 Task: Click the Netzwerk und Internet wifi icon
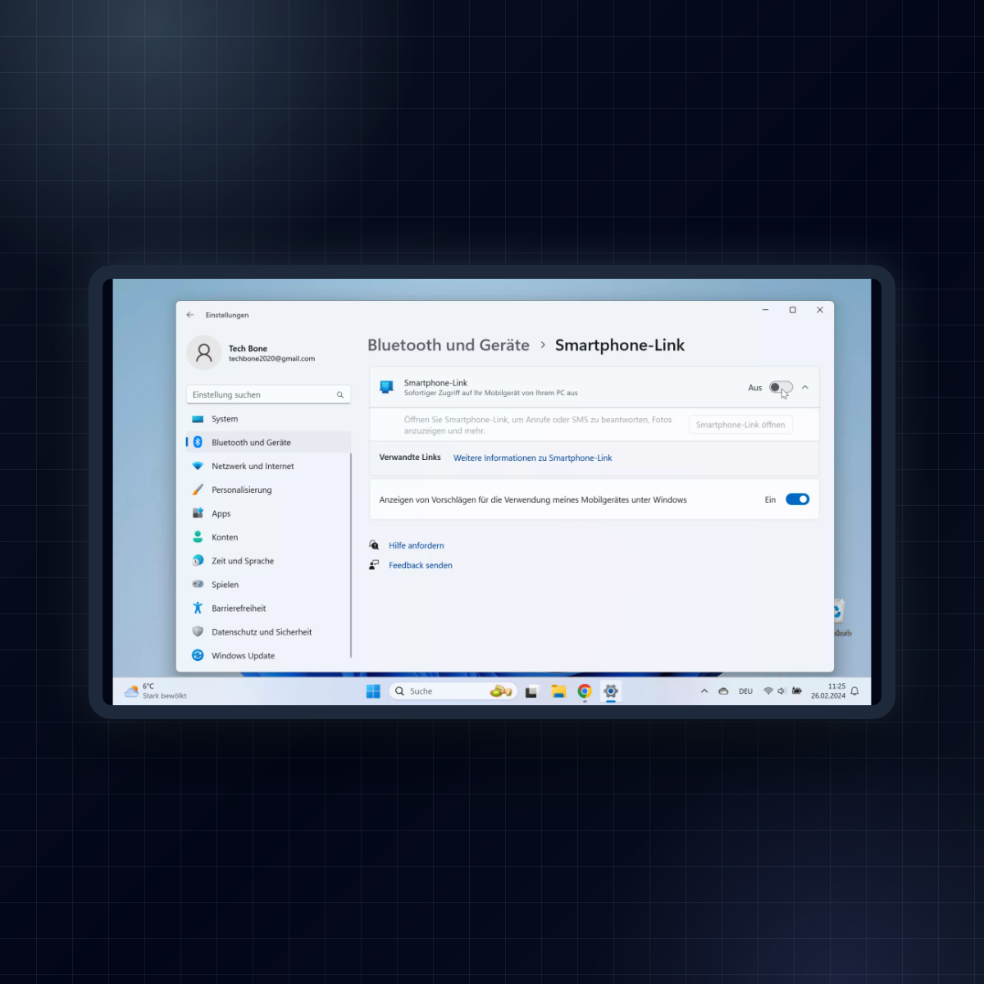(198, 466)
